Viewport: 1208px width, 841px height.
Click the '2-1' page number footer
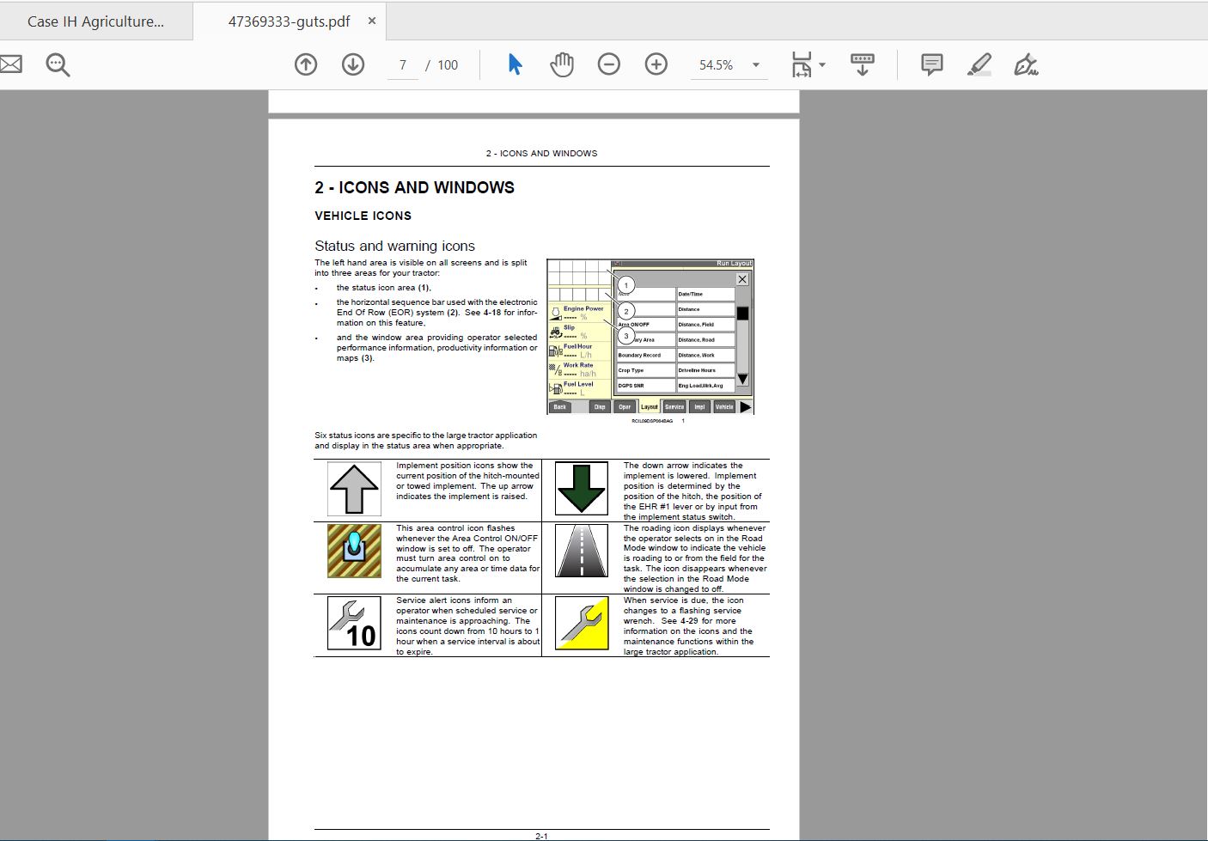coord(541,836)
